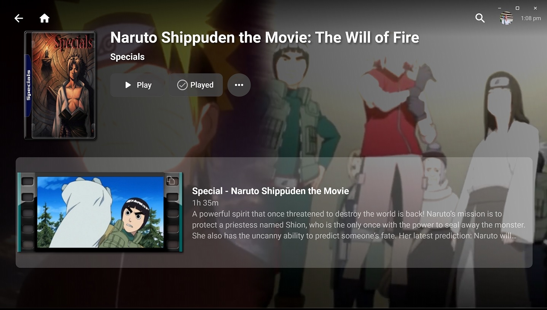Screen dimensions: 547x310
Task: Open search with the magnifier icon
Action: [480, 18]
